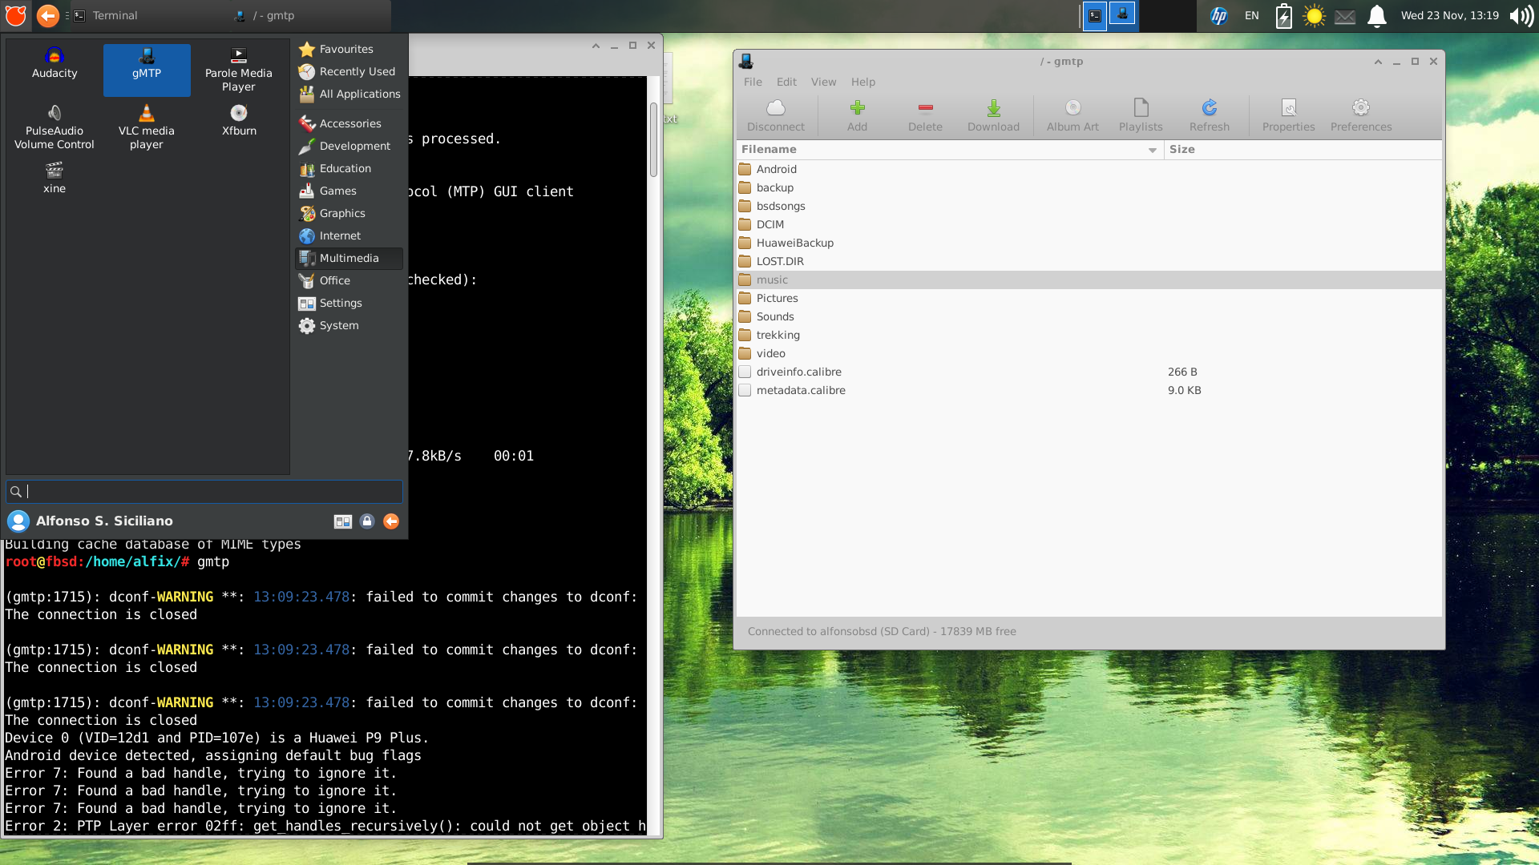The image size is (1539, 865).
Task: Open the Graphics category in app menu
Action: click(x=342, y=213)
